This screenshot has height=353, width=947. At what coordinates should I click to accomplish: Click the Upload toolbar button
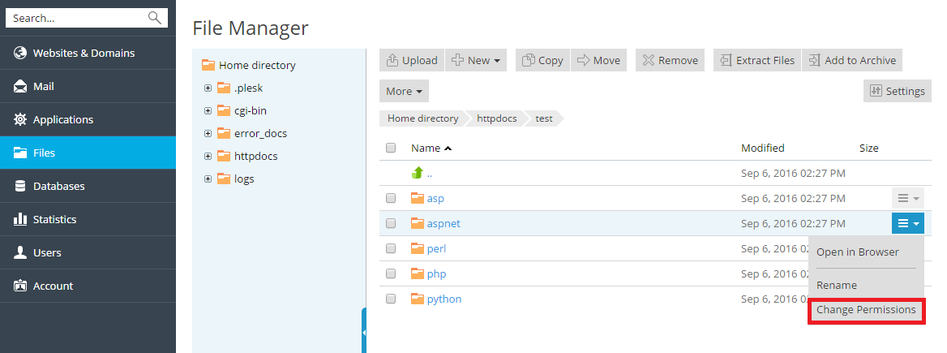coord(411,60)
